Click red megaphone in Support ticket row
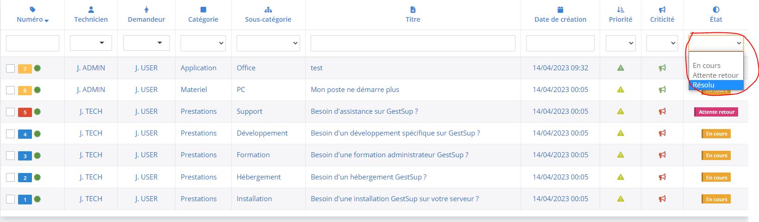This screenshot has width=759, height=222. point(662,111)
